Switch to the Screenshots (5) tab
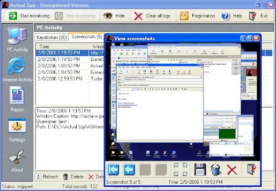The height and width of the screenshot is (191, 276). pos(87,36)
